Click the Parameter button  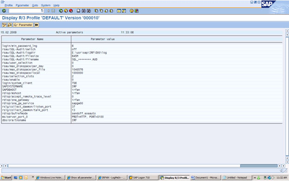point(23,25)
